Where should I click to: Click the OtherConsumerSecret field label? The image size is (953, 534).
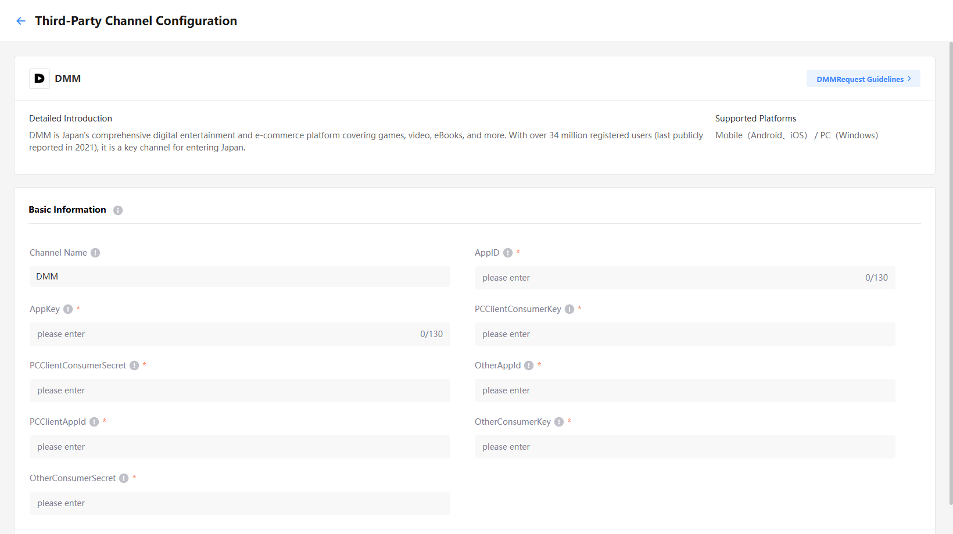click(x=73, y=478)
